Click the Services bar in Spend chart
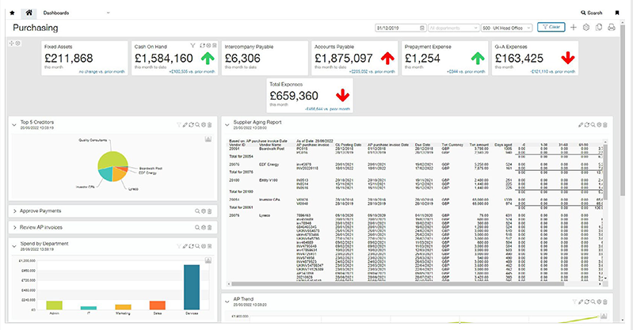The image size is (633, 330). coord(192,287)
